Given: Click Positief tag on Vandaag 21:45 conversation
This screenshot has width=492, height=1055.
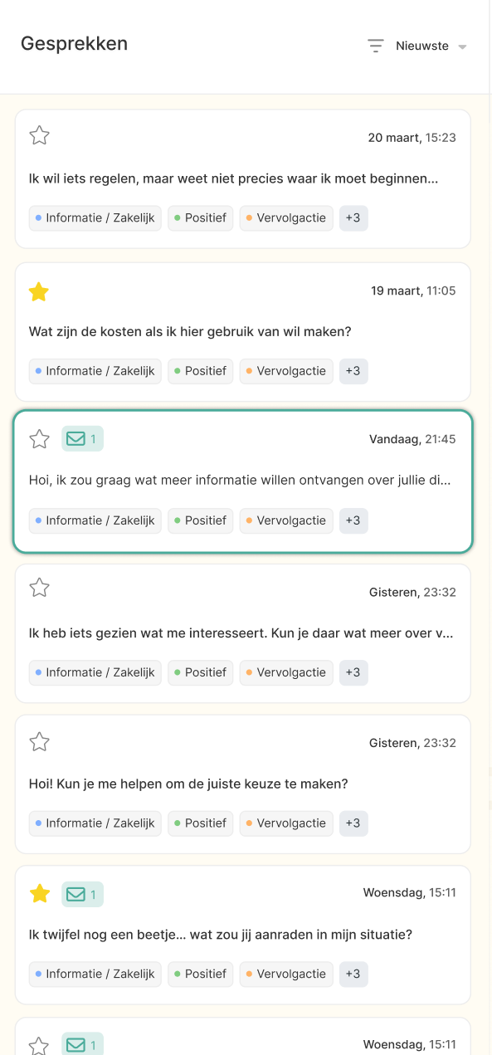Looking at the screenshot, I should click(x=201, y=520).
